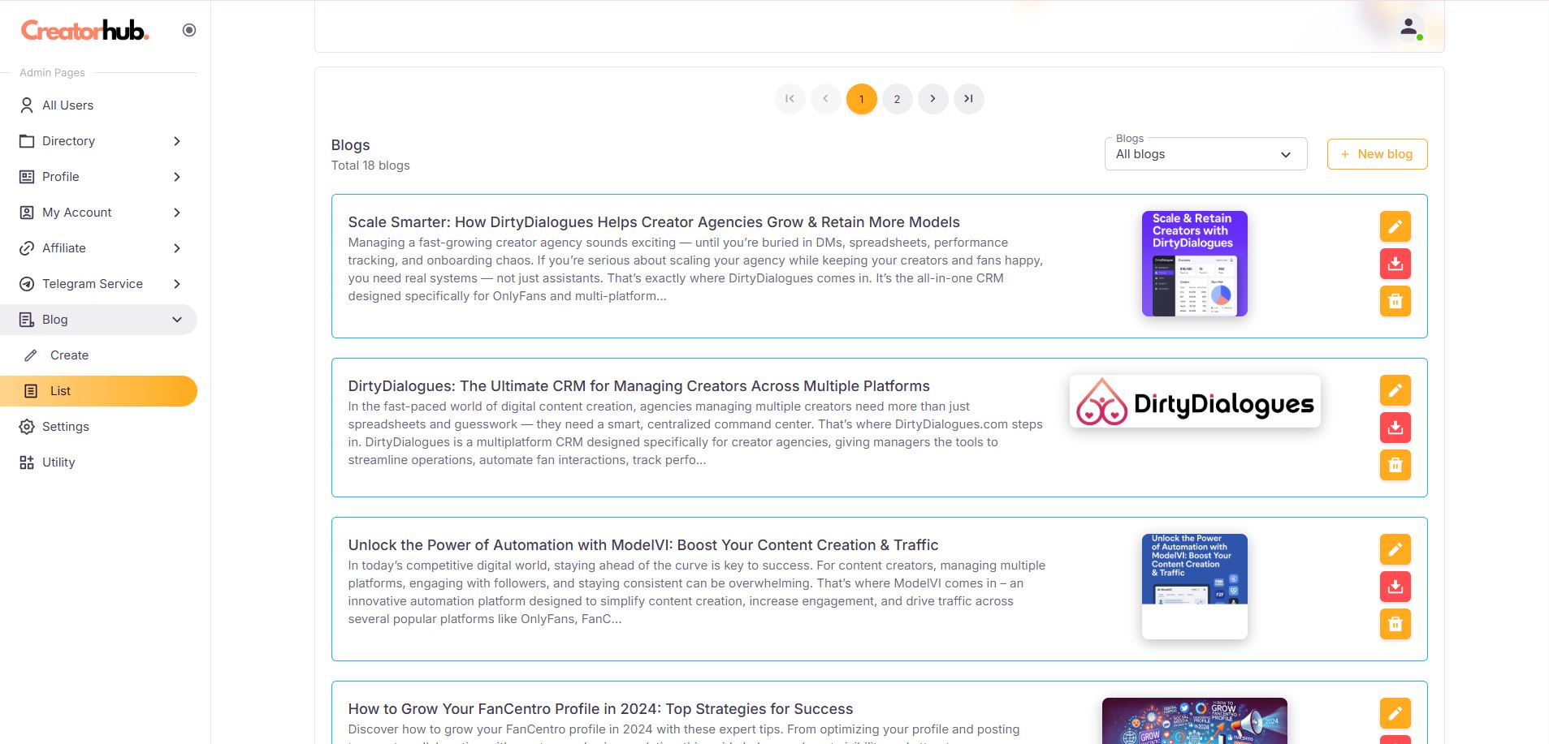
Task: Select Create under Blog menu
Action: coord(69,355)
